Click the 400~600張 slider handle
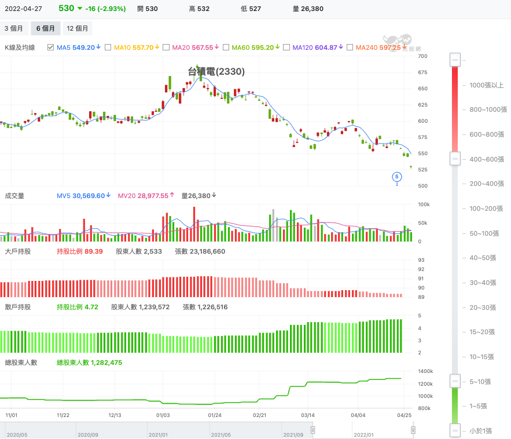Viewport: 511px width, 439px height. pos(455,159)
